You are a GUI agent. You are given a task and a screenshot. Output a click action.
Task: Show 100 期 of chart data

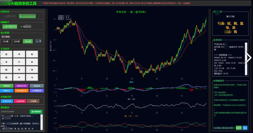tap(6, 41)
